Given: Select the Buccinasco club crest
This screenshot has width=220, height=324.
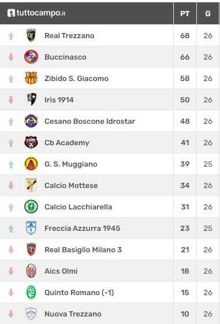Looking at the screenshot, I should click(31, 57).
